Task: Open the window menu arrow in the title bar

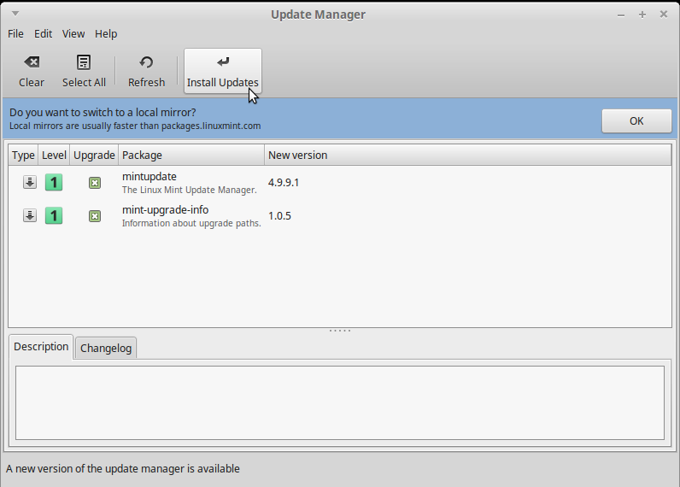Action: tap(15, 14)
